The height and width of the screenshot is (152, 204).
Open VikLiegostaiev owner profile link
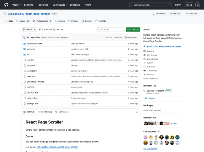16,14
